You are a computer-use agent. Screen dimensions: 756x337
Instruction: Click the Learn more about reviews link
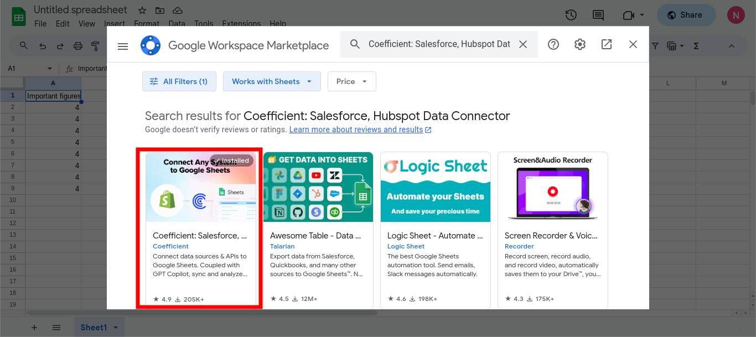[x=356, y=129]
